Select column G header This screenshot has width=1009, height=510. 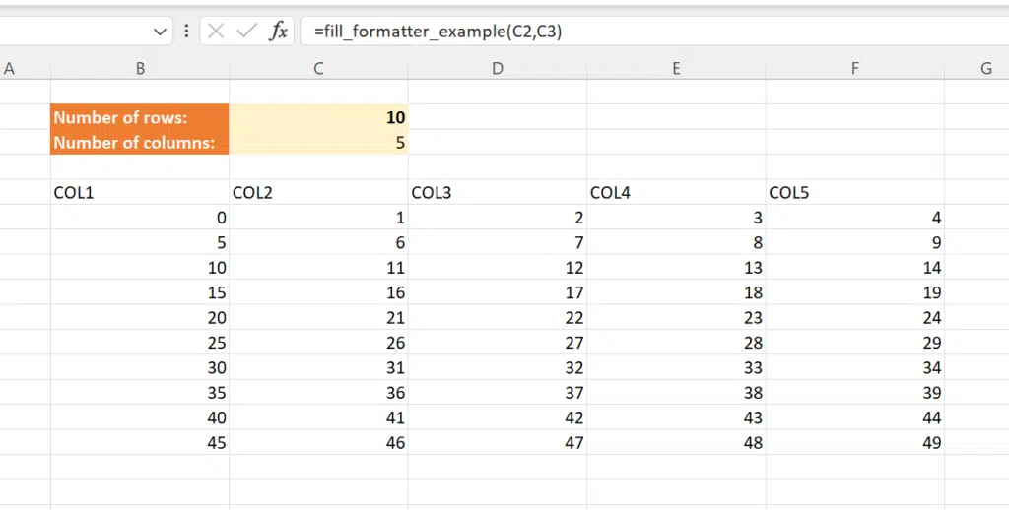976,69
